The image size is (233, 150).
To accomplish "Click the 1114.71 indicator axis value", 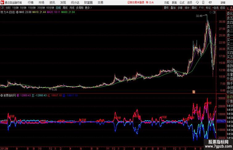I will (x=221, y=121).
